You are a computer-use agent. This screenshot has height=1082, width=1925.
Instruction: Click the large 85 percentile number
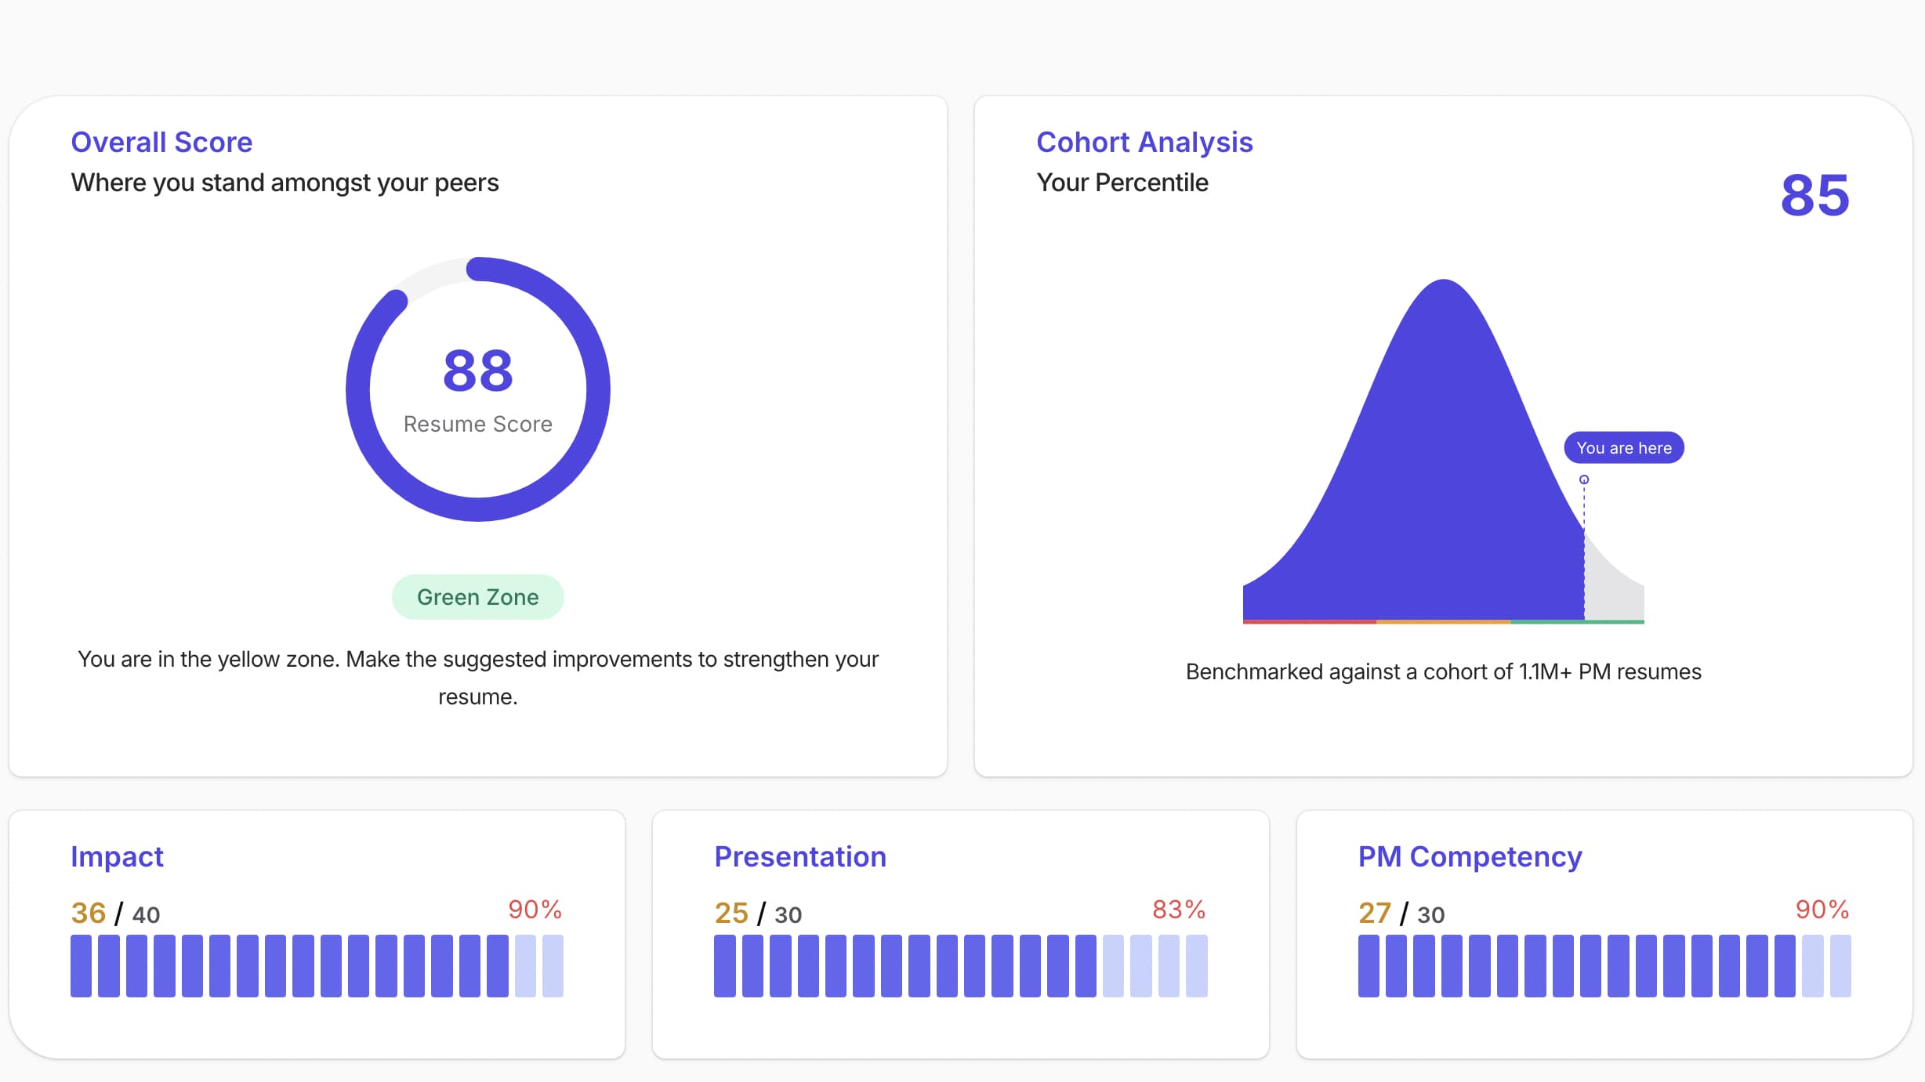[x=1813, y=197]
